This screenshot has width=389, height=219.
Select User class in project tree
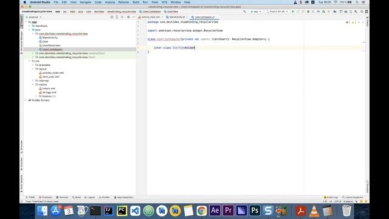click(x=45, y=42)
